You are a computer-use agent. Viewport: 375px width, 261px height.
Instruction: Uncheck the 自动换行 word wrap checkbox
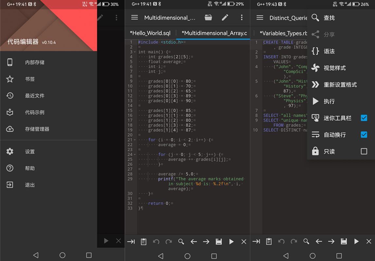point(364,134)
